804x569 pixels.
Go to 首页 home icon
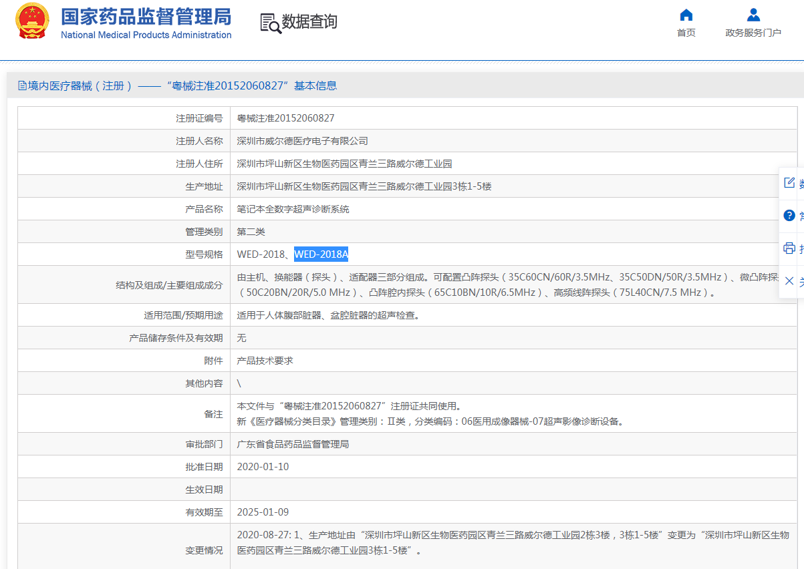click(x=686, y=15)
